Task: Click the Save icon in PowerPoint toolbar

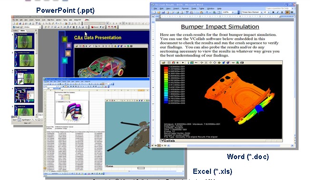Action: 20,23
